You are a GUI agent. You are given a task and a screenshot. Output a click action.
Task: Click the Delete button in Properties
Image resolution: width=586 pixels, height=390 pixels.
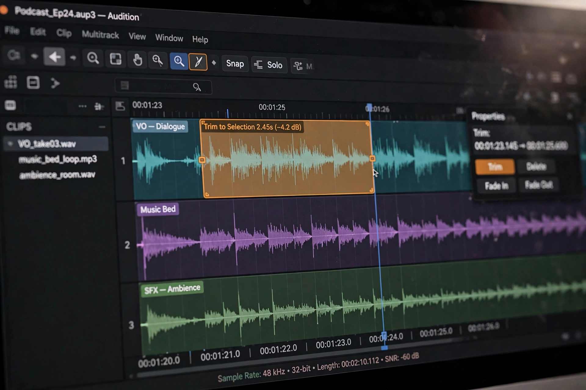(536, 166)
